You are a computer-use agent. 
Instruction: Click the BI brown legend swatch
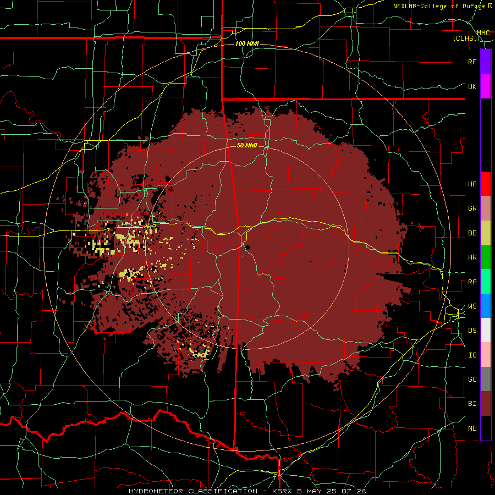coord(486,404)
